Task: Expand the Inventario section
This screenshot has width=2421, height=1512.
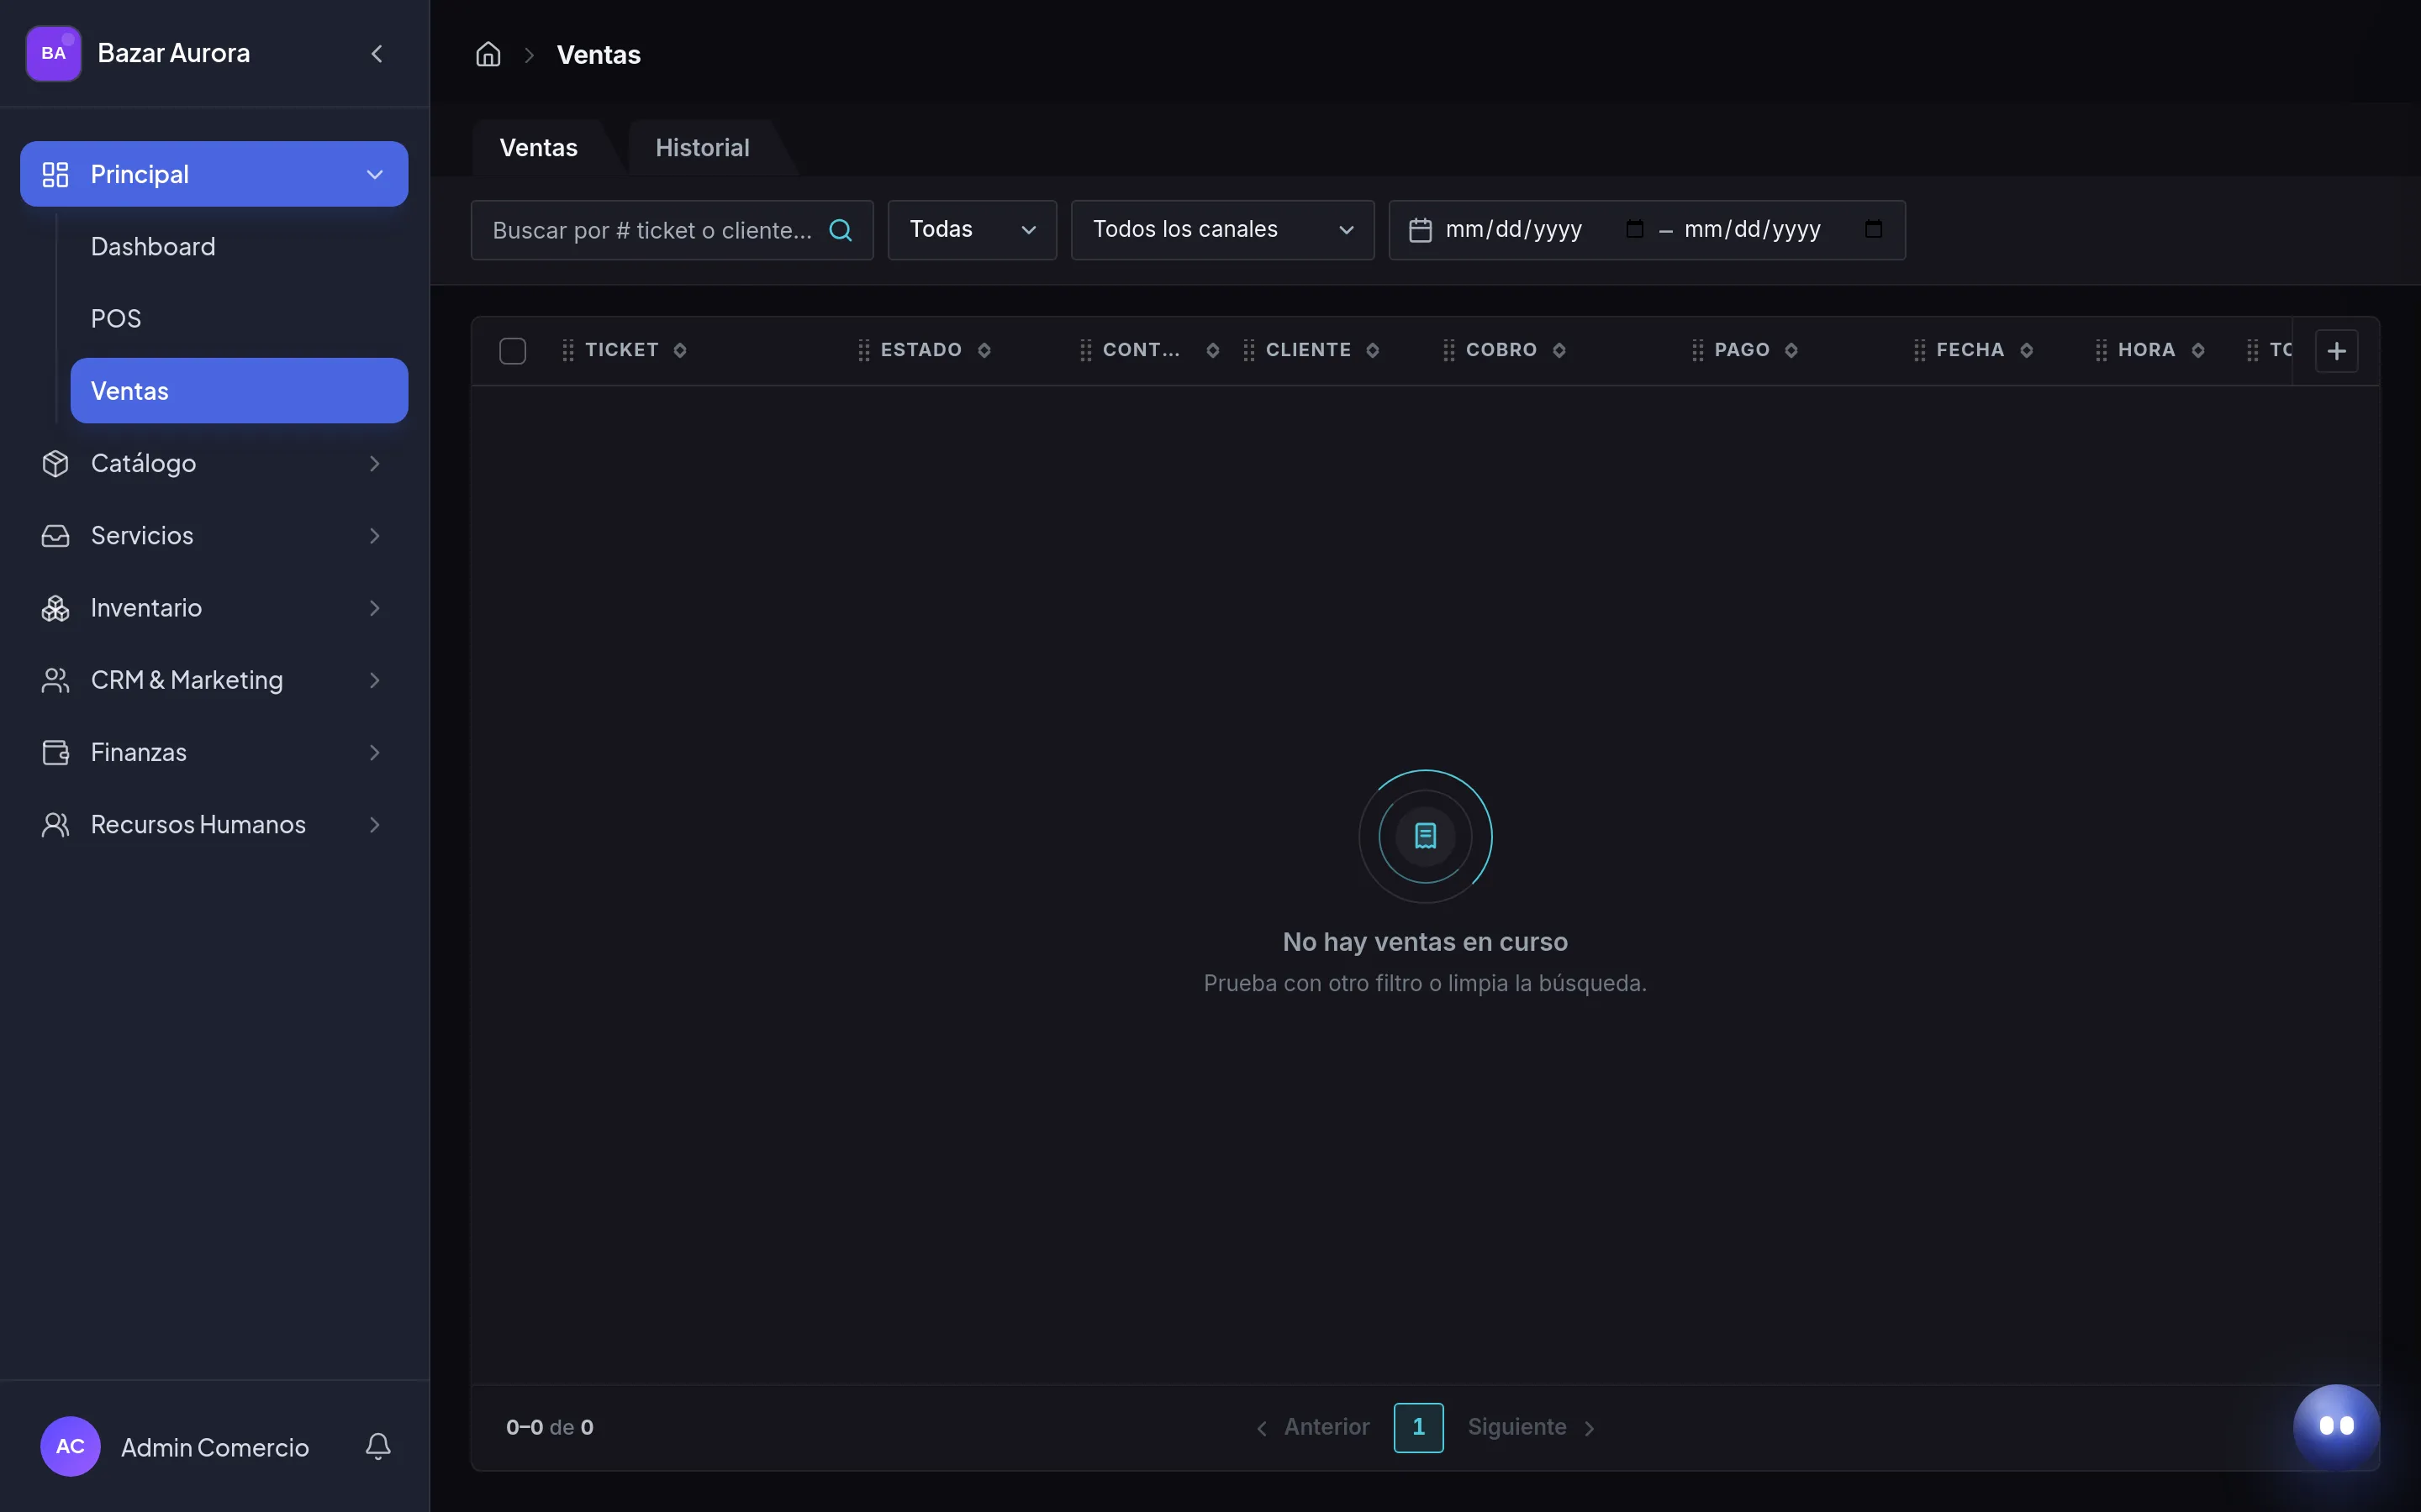Action: (x=214, y=608)
